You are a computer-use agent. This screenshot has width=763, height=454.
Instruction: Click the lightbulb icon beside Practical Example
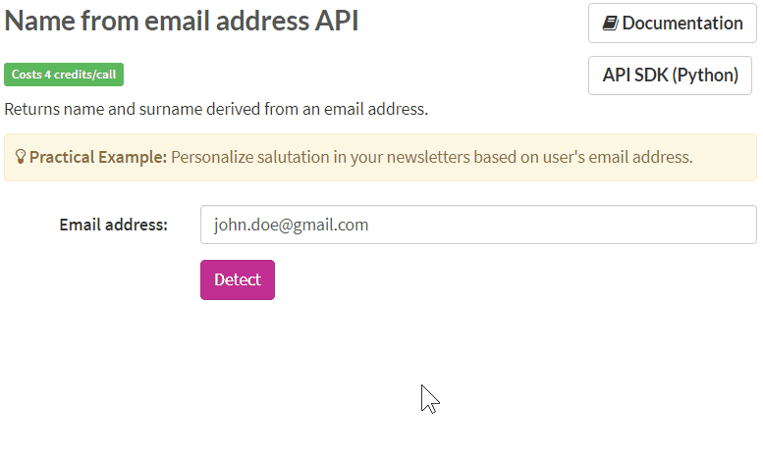point(20,157)
